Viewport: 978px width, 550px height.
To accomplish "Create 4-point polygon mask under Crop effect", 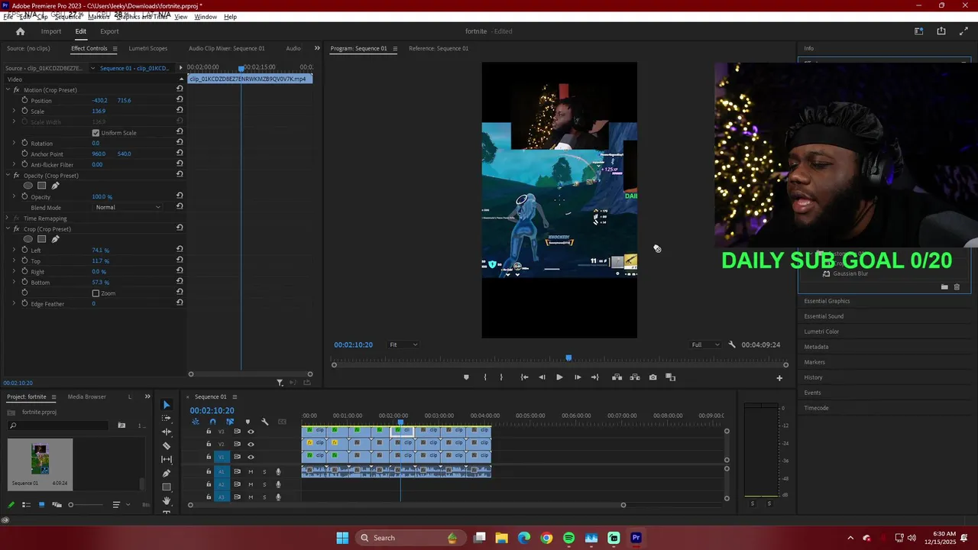I will click(42, 239).
